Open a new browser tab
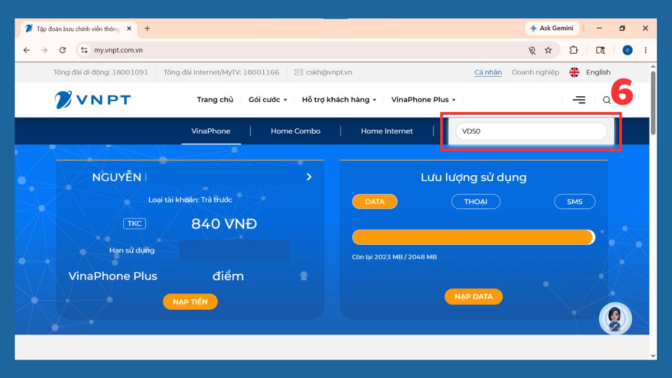The height and width of the screenshot is (378, 672). pos(147,28)
